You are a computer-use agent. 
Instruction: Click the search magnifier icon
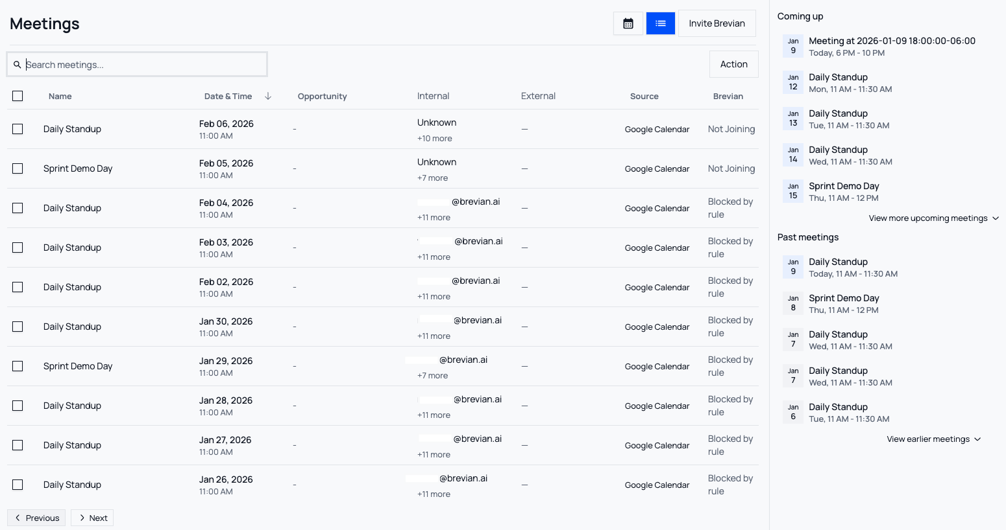[x=18, y=65]
